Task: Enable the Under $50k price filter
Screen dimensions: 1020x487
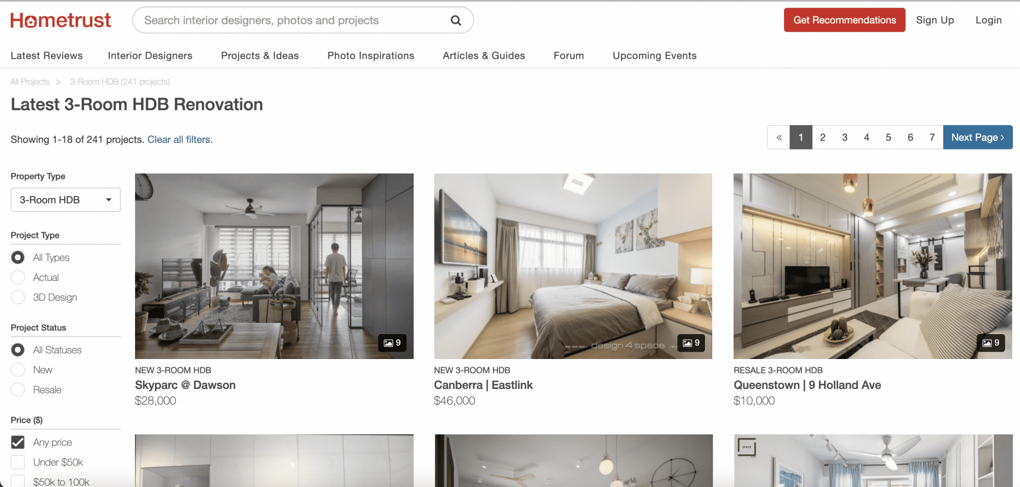Action: pos(18,462)
